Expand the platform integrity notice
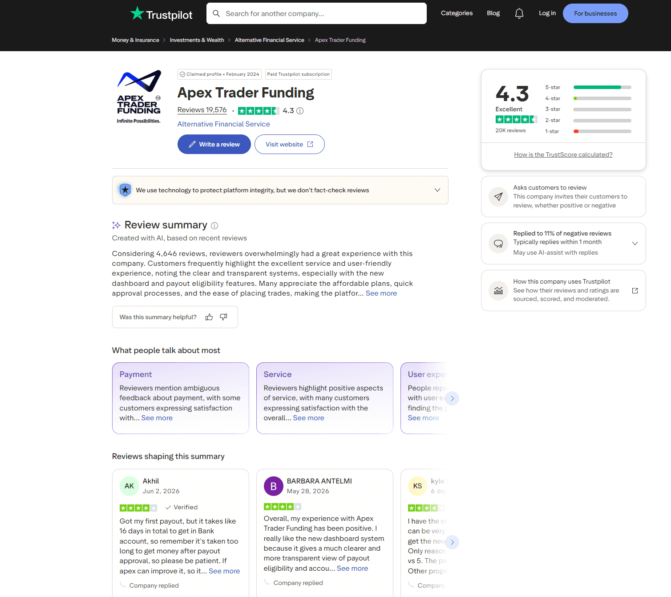The height and width of the screenshot is (597, 671). pos(437,190)
